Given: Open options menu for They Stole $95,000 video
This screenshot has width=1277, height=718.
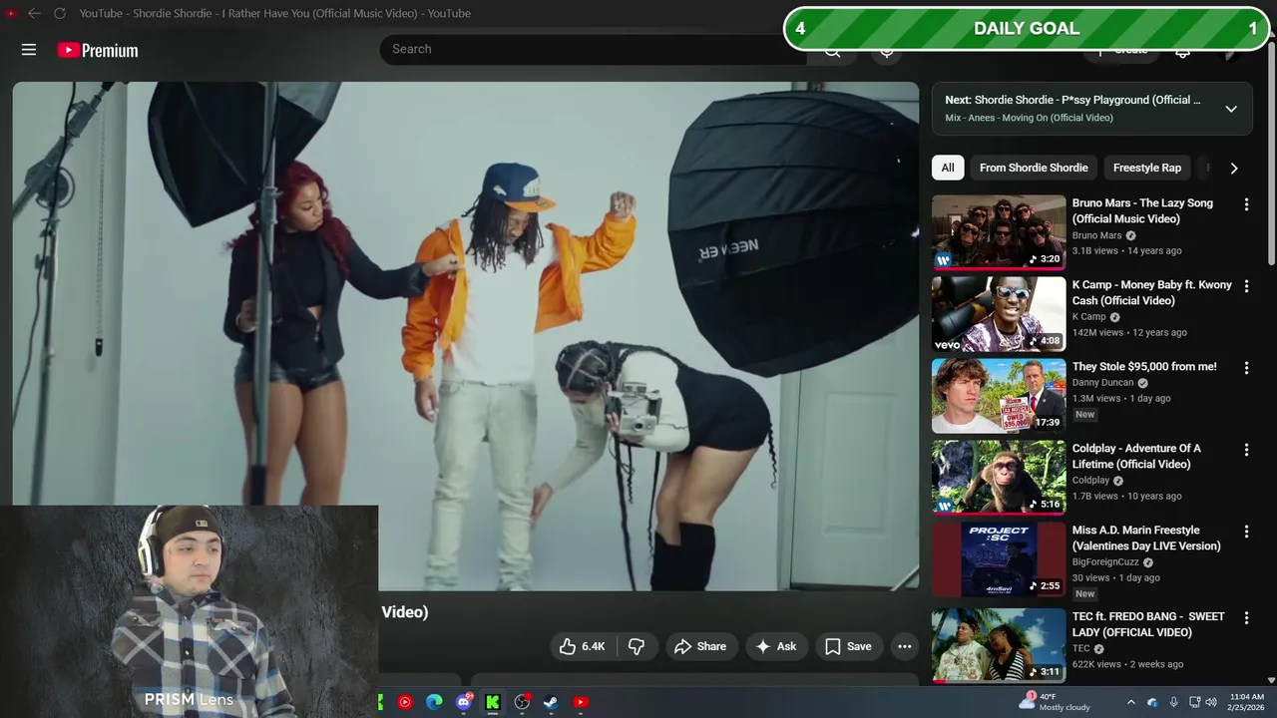Looking at the screenshot, I should click(x=1246, y=368).
